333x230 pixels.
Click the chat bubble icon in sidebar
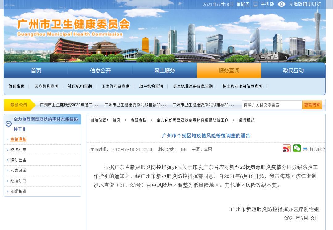[x=8, y=124]
